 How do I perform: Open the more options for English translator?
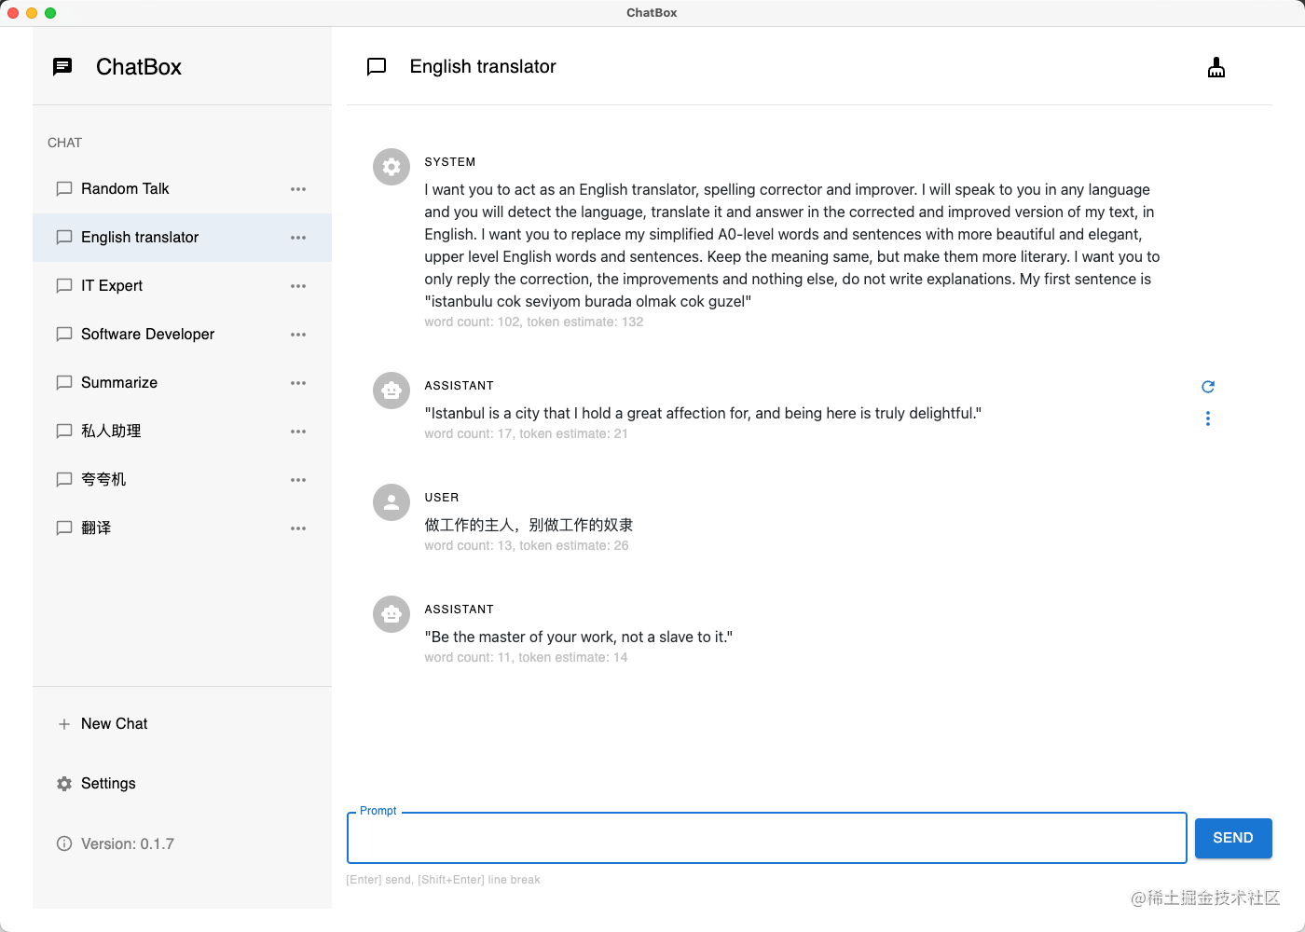pos(298,238)
